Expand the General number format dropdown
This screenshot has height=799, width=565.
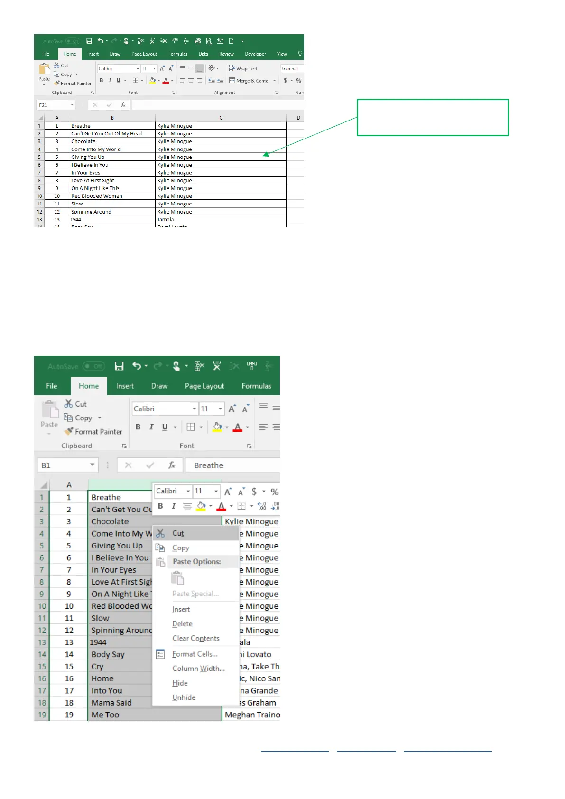(292, 68)
